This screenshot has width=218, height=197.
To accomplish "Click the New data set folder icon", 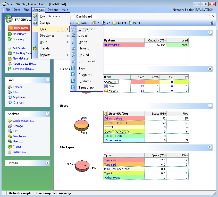I will pos(10,59).
